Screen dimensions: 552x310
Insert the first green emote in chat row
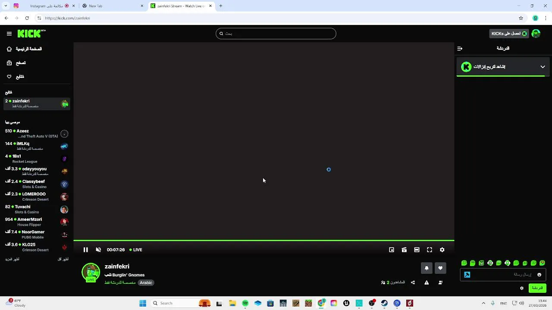(464, 263)
